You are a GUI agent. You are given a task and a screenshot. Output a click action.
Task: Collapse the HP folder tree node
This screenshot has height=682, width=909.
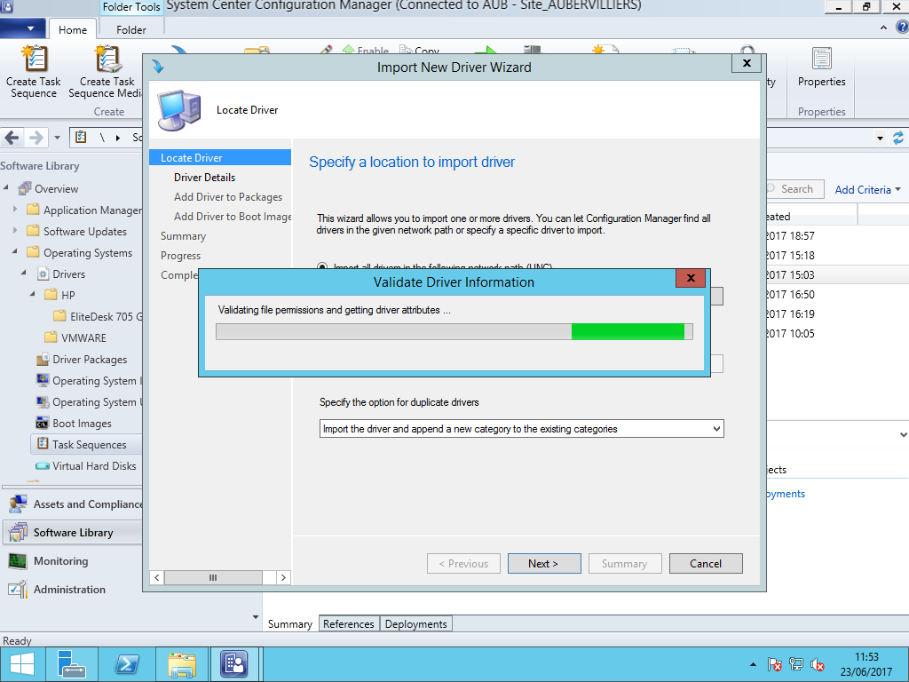click(33, 295)
